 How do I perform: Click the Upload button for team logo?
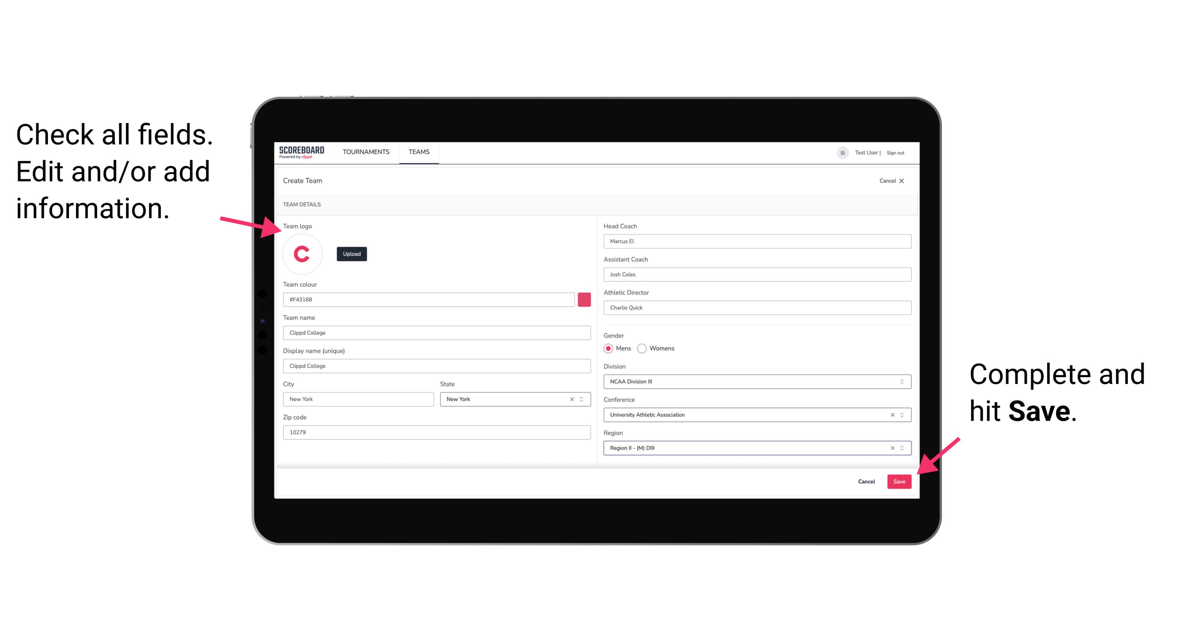pyautogui.click(x=351, y=253)
